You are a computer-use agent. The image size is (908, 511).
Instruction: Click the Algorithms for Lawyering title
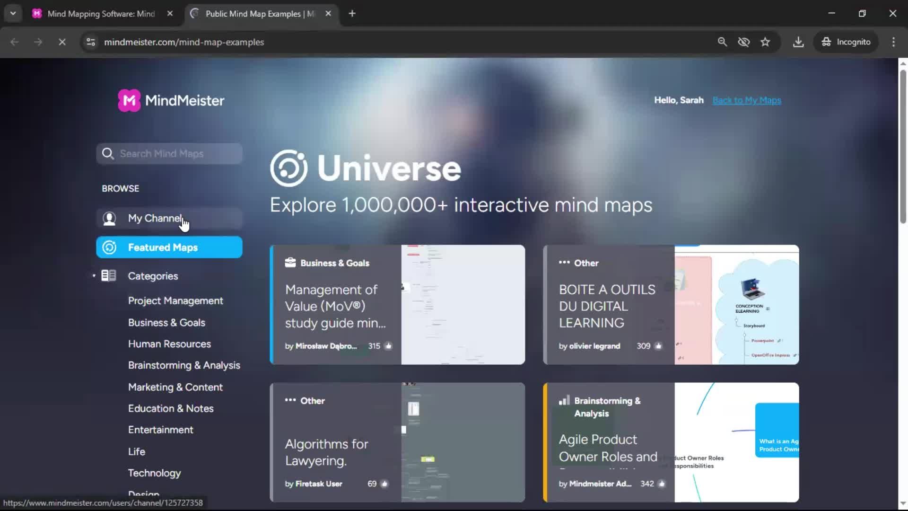coord(326,452)
